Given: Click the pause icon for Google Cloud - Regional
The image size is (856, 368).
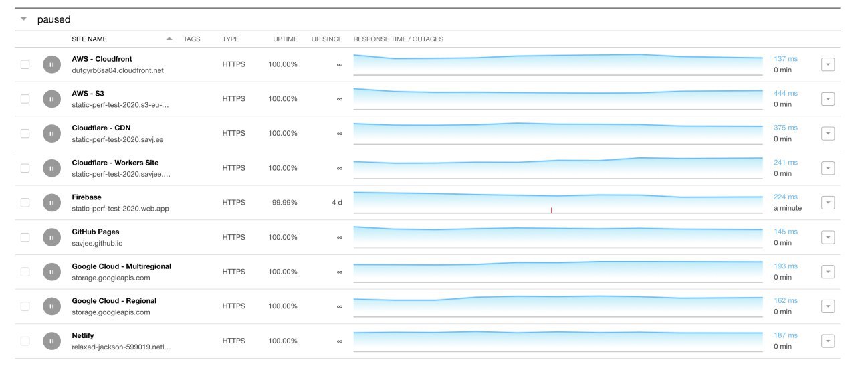Looking at the screenshot, I should [51, 306].
